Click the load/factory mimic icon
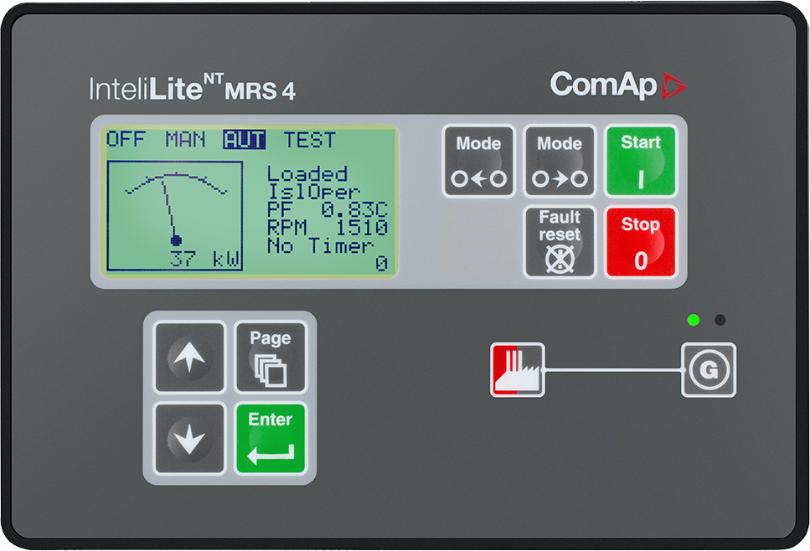Viewport: 810px width, 551px height. click(x=517, y=368)
